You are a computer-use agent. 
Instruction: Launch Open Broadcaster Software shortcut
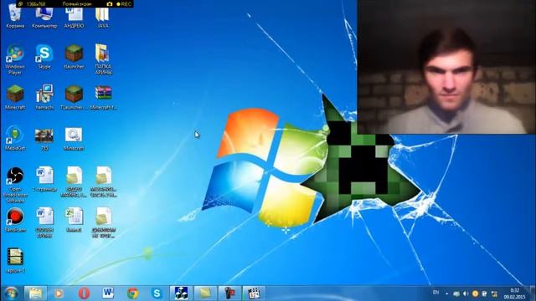click(15, 185)
